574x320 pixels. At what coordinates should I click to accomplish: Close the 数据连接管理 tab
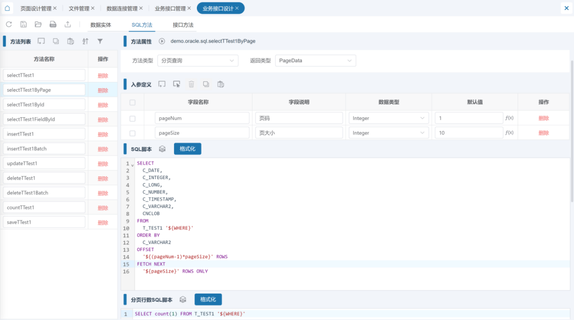(141, 8)
